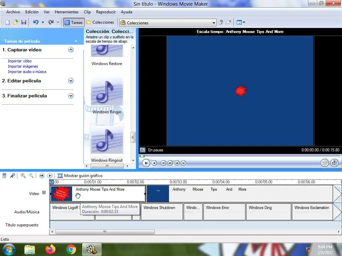Open the Edición menu
Viewport: 342px width, 256px height.
32,12
